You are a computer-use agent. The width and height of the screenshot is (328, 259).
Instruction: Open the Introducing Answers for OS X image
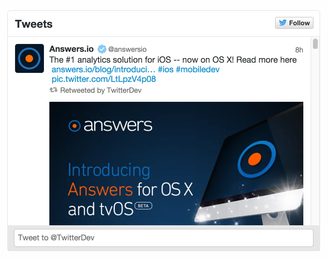point(176,164)
